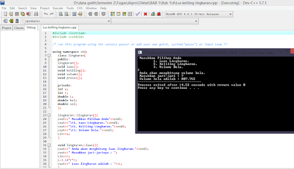The width and height of the screenshot is (294, 169).
Task: Click the Dev-C++ application icon in title bar
Action: pos(2,3)
